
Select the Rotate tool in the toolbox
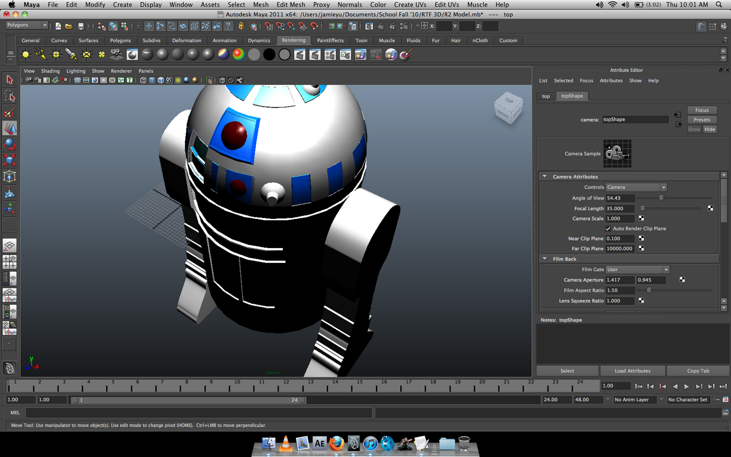pyautogui.click(x=10, y=144)
